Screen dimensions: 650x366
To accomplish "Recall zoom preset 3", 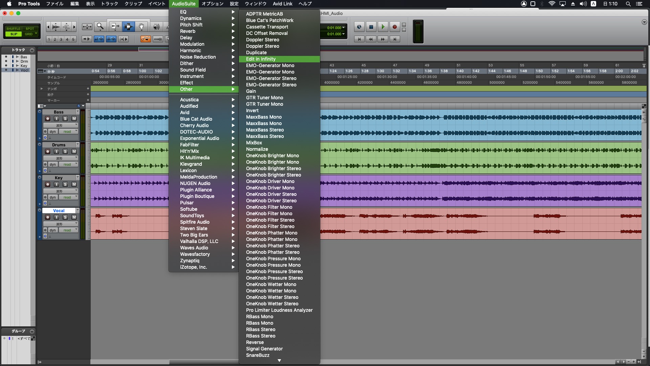I will 61,39.
